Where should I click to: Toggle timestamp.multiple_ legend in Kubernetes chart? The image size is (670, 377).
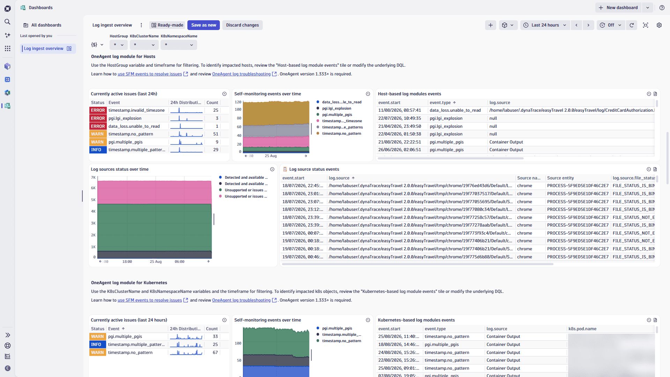pos(339,335)
